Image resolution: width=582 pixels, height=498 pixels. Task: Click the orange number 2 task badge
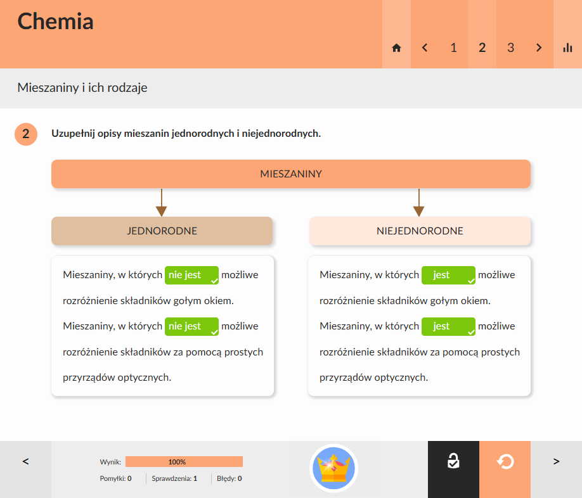pos(26,134)
